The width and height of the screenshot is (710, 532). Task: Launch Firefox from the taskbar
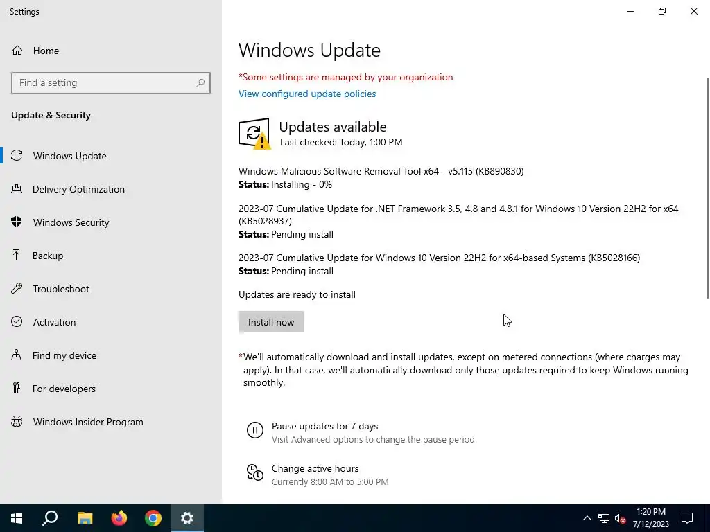pyautogui.click(x=119, y=518)
